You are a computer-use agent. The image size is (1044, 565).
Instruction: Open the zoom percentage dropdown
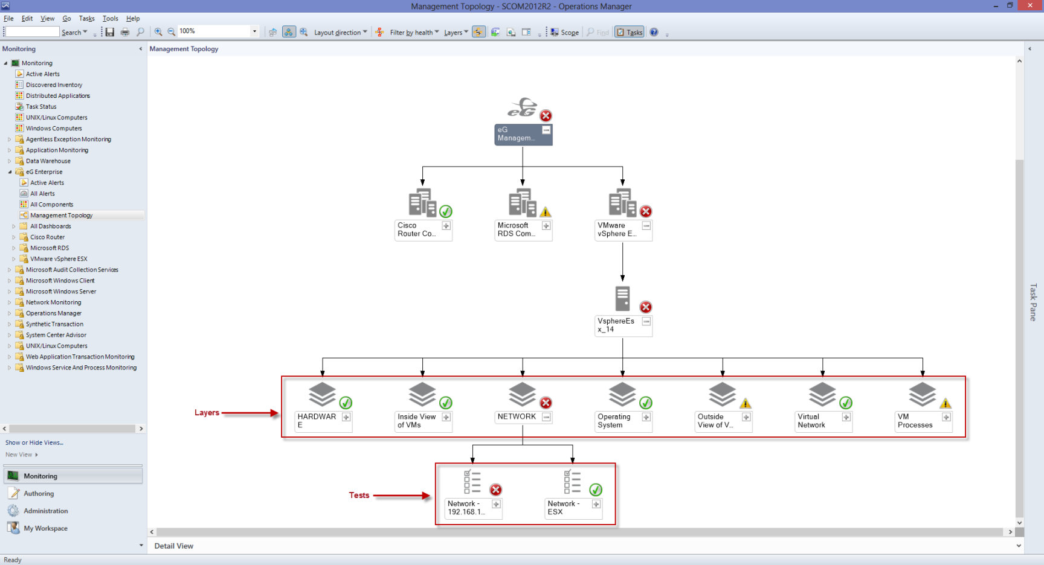254,31
